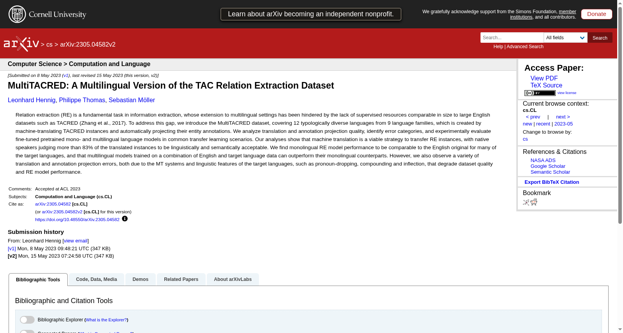623x333 pixels.
Task: Open the Advanced Search link
Action: coord(525,47)
